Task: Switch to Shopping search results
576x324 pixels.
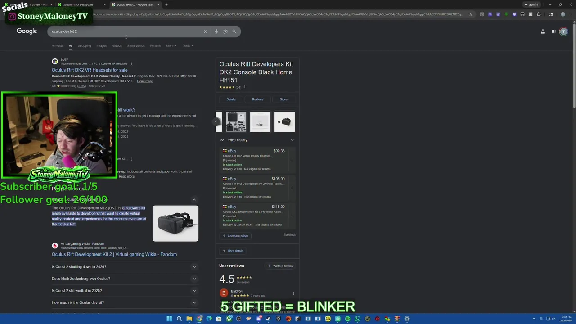Action: click(84, 45)
